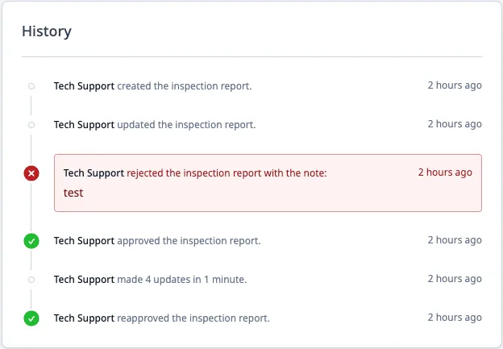503x349 pixels.
Task: Click Tech Support name in created entry
Action: coord(84,86)
